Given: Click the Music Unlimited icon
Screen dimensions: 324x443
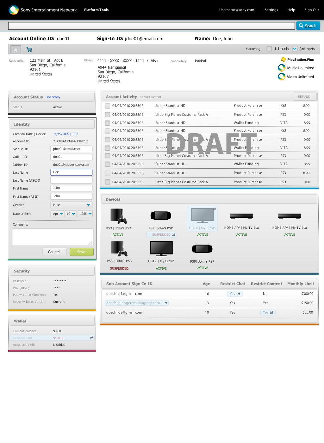Looking at the screenshot, I should [282, 68].
